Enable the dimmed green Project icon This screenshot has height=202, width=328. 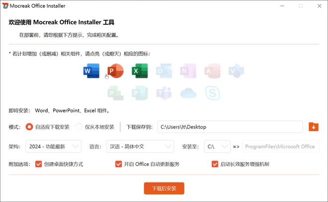[115, 93]
